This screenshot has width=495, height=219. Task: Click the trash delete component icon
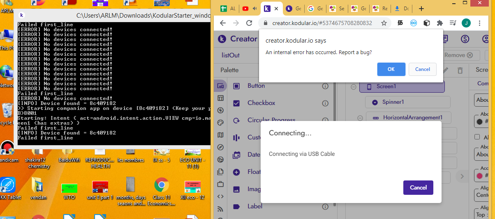point(460,71)
